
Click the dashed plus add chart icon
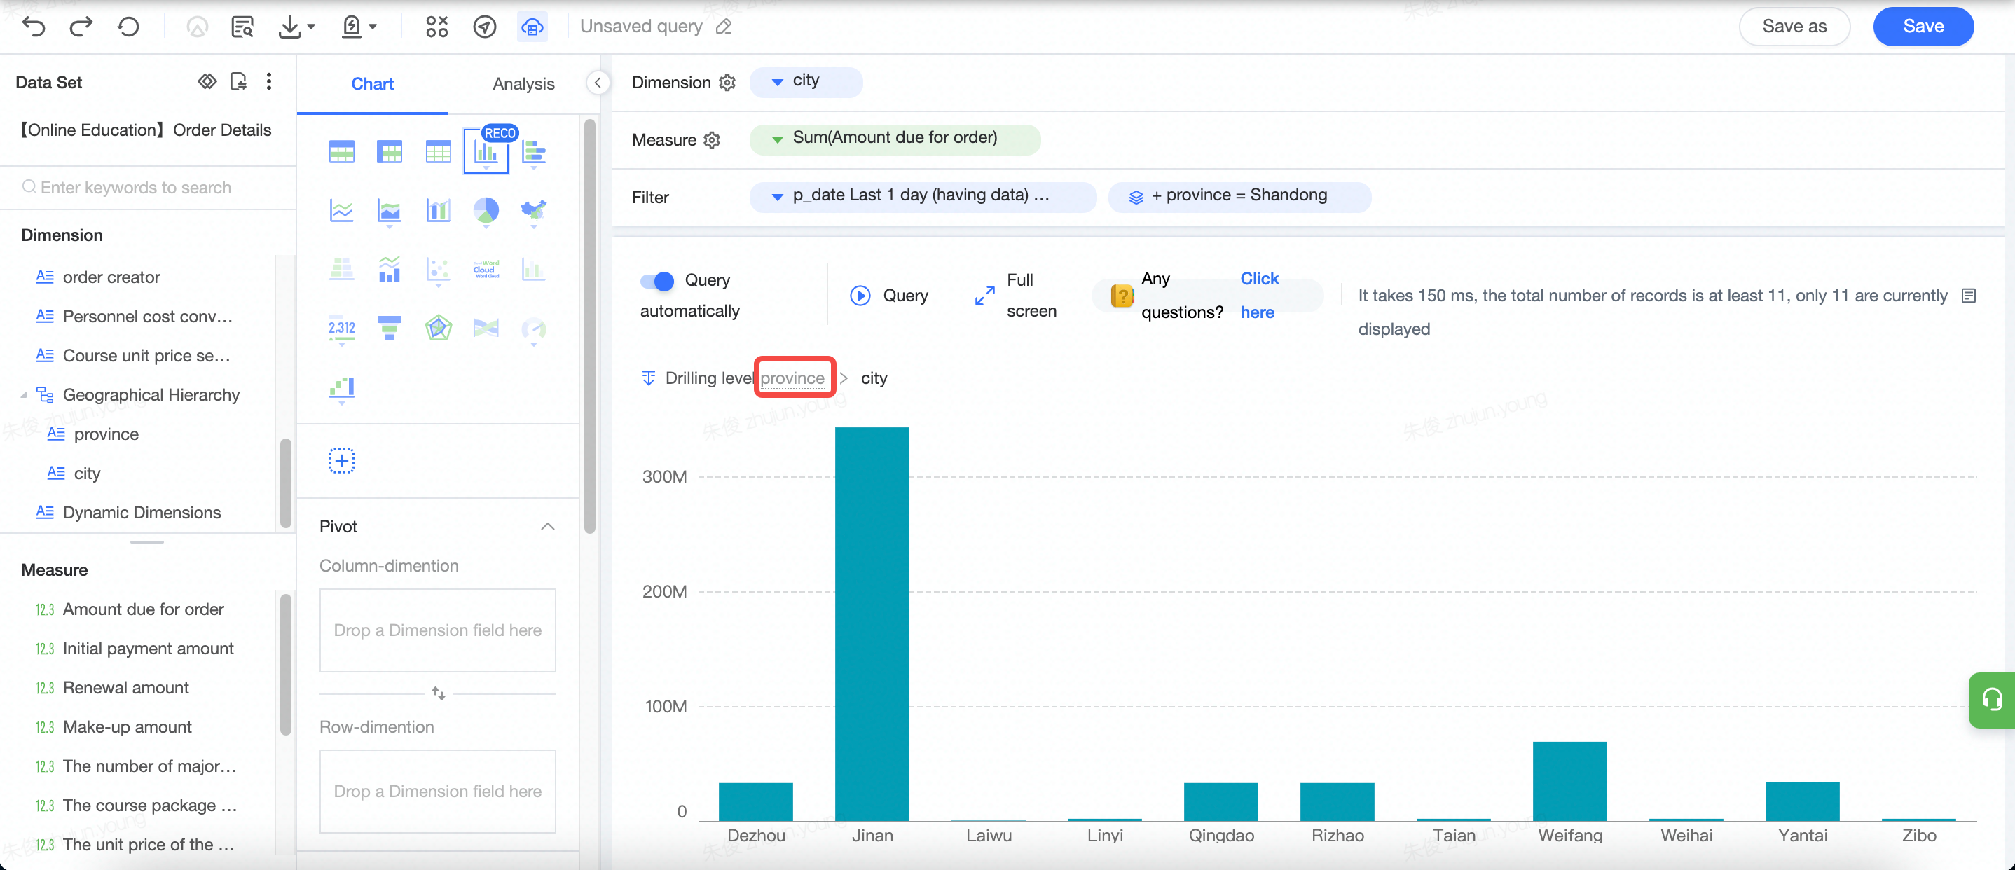pos(342,460)
